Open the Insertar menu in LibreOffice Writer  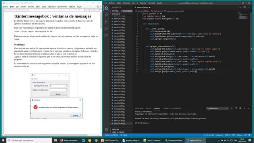tap(23, 7)
